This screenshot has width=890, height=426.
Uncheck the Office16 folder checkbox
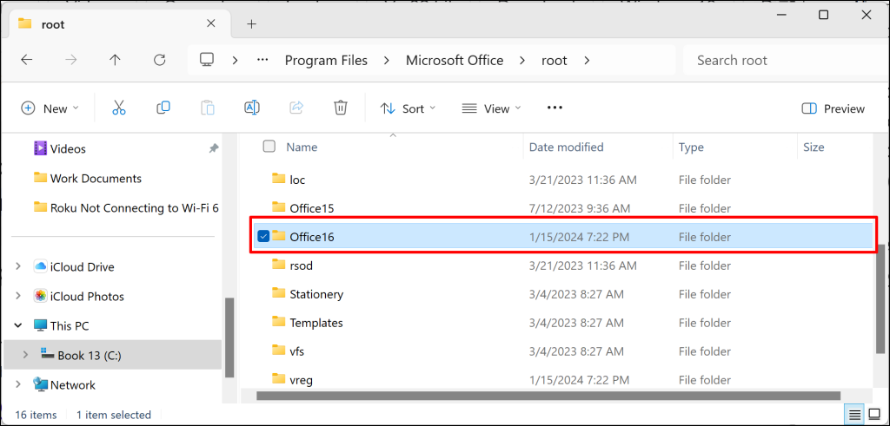click(x=262, y=236)
